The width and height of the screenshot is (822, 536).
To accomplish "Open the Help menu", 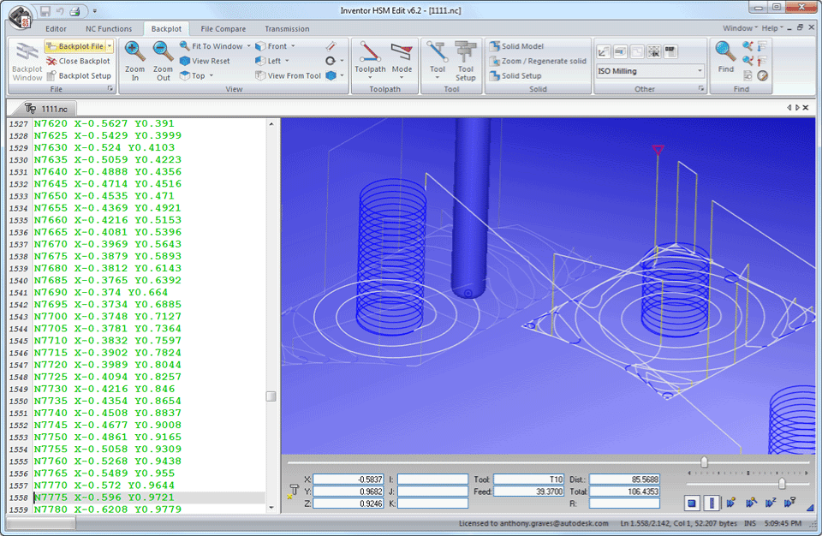I will (x=771, y=27).
